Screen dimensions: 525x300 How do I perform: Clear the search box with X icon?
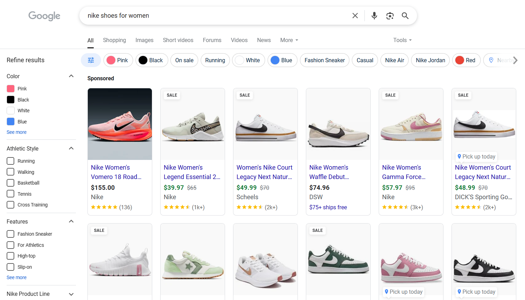(355, 16)
